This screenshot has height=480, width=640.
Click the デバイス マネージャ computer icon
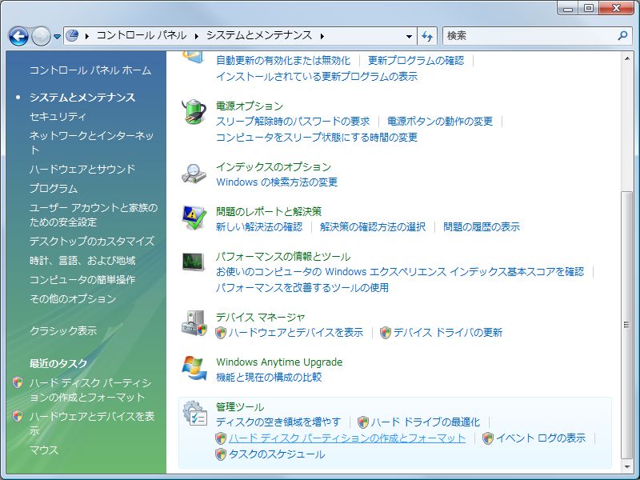(194, 323)
